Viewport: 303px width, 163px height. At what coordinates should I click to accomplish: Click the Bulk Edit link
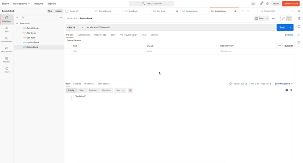pos(289,46)
